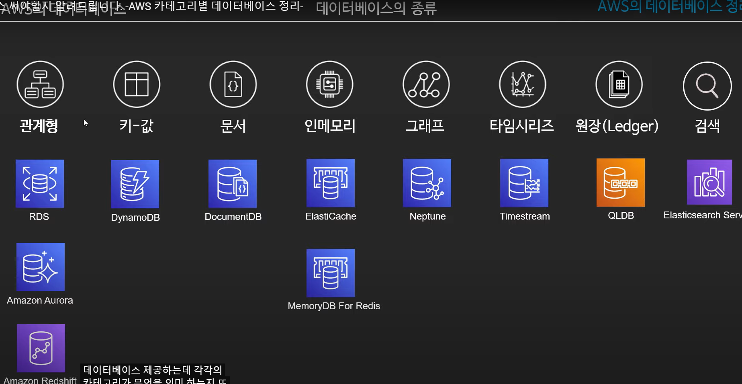742x384 pixels.
Task: Click the RDS text label
Action: pyautogui.click(x=39, y=217)
